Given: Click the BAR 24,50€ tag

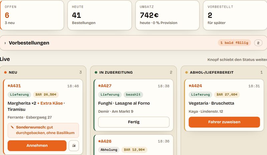Looking at the screenshot, I should (46, 95).
